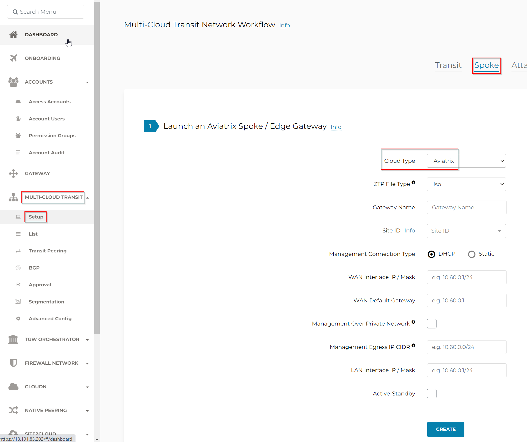Select the DHCP radio button

[x=431, y=254]
